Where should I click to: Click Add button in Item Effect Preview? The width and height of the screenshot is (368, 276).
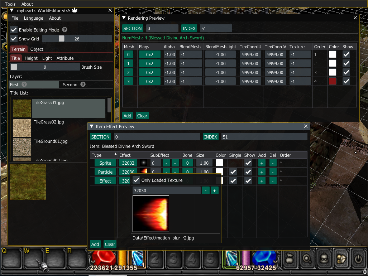95,244
